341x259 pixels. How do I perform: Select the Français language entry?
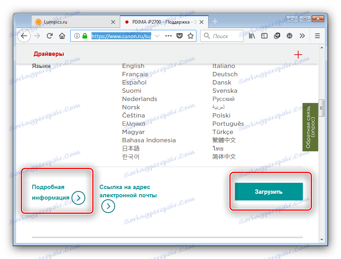(x=135, y=74)
